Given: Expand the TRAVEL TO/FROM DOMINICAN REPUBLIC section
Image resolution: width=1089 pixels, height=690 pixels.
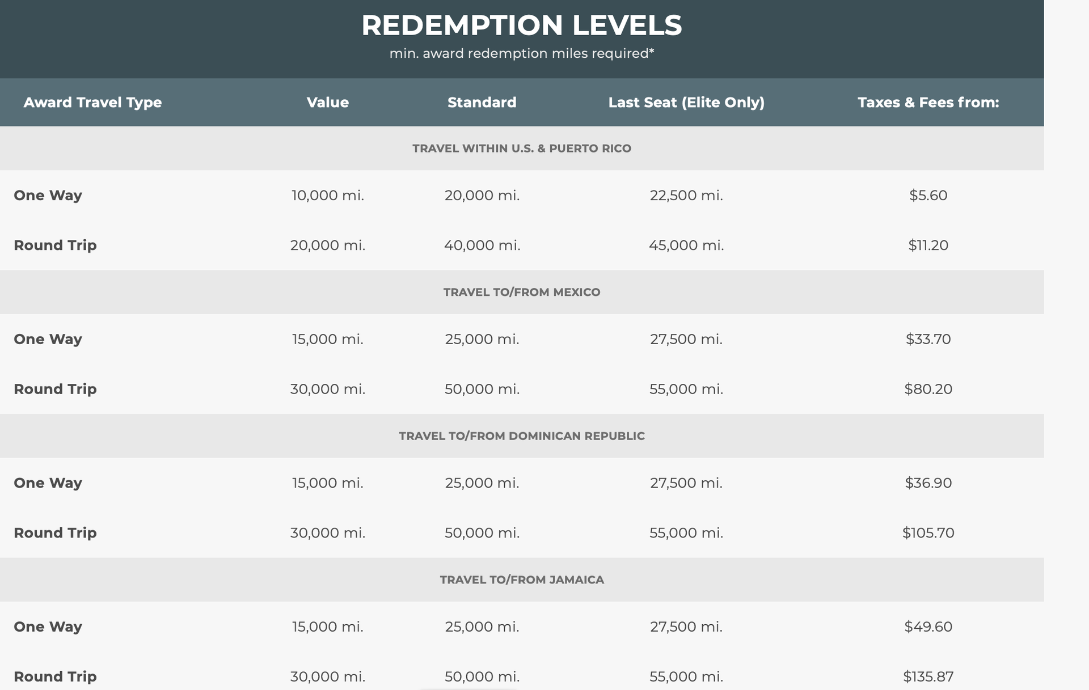Looking at the screenshot, I should coord(522,435).
